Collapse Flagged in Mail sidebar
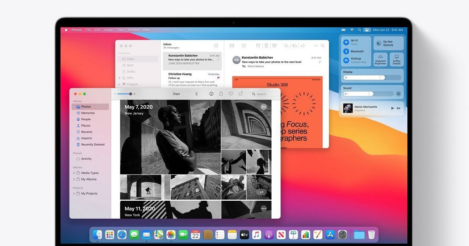This screenshot has height=246, width=469. pos(120,84)
